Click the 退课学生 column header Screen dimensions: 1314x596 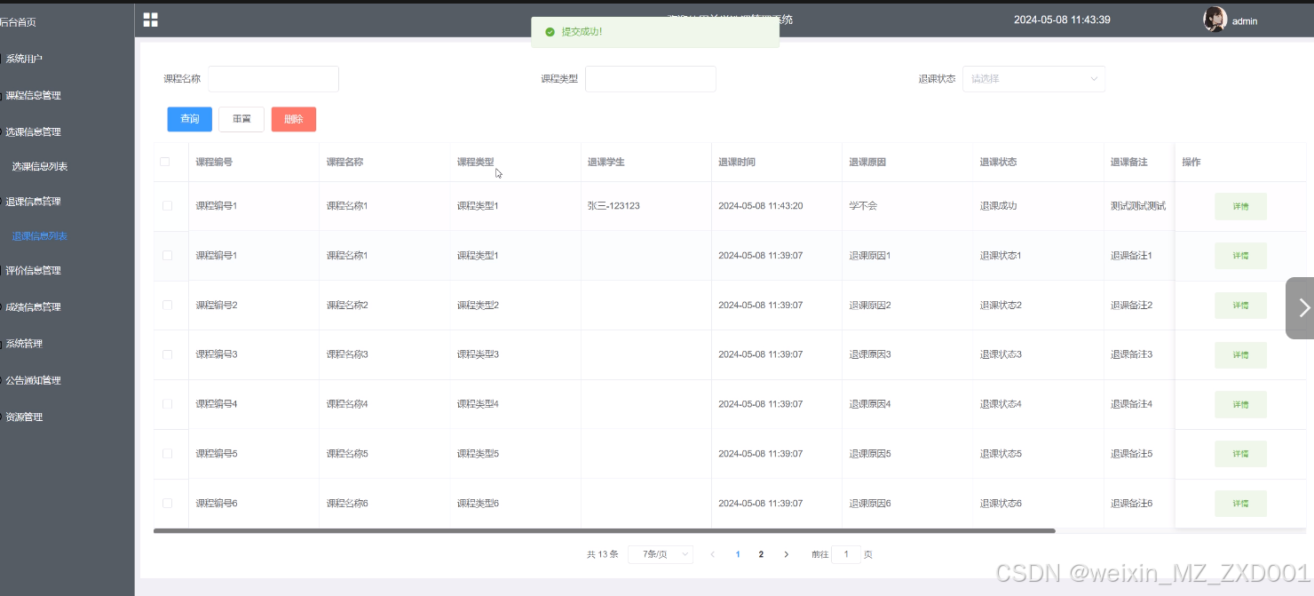[606, 162]
